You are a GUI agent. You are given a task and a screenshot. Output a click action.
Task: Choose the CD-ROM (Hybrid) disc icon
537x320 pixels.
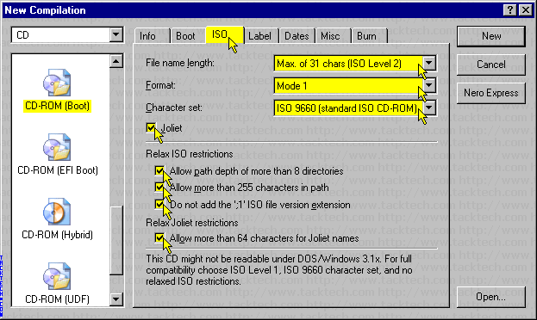[x=57, y=212]
